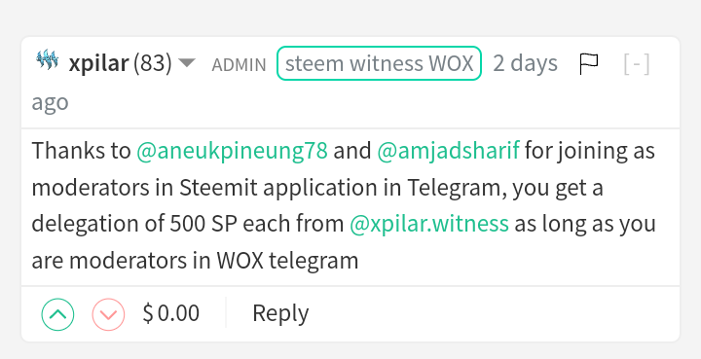Open the xpilar username profile link

click(98, 64)
